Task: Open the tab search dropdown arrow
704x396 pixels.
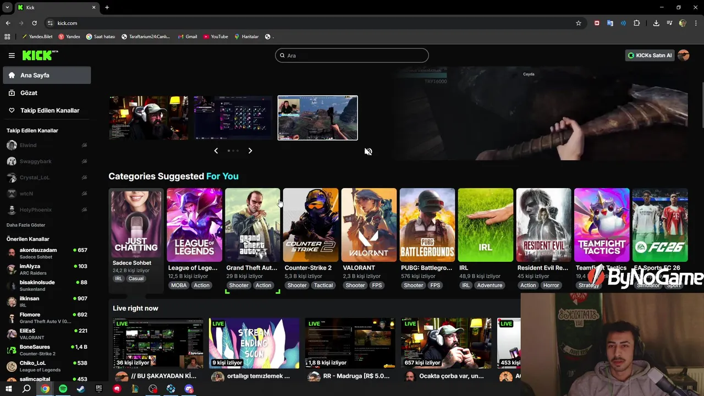Action: click(7, 8)
